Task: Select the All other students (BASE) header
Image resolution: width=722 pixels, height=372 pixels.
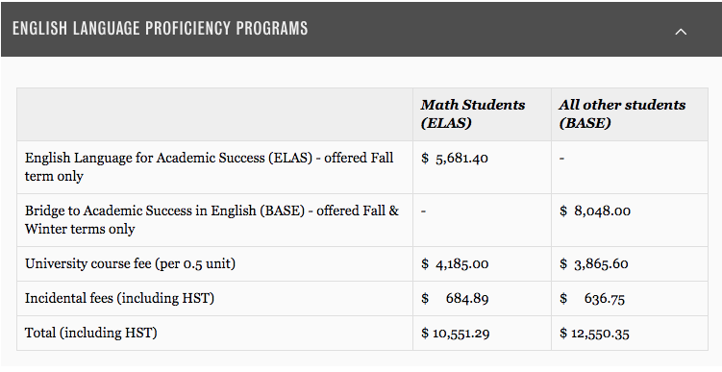Action: [x=622, y=113]
